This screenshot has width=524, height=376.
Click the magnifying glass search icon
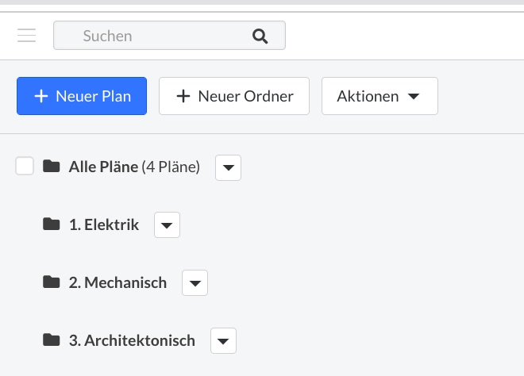pos(260,36)
